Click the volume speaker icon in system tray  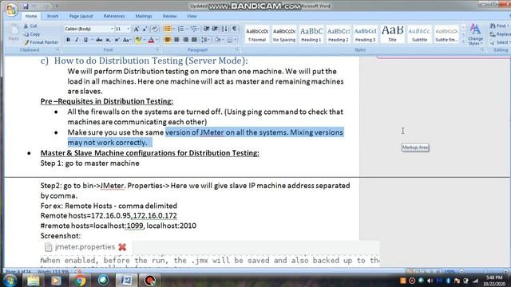tap(430, 280)
